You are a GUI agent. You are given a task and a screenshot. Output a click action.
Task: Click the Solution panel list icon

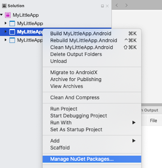pos(5,6)
